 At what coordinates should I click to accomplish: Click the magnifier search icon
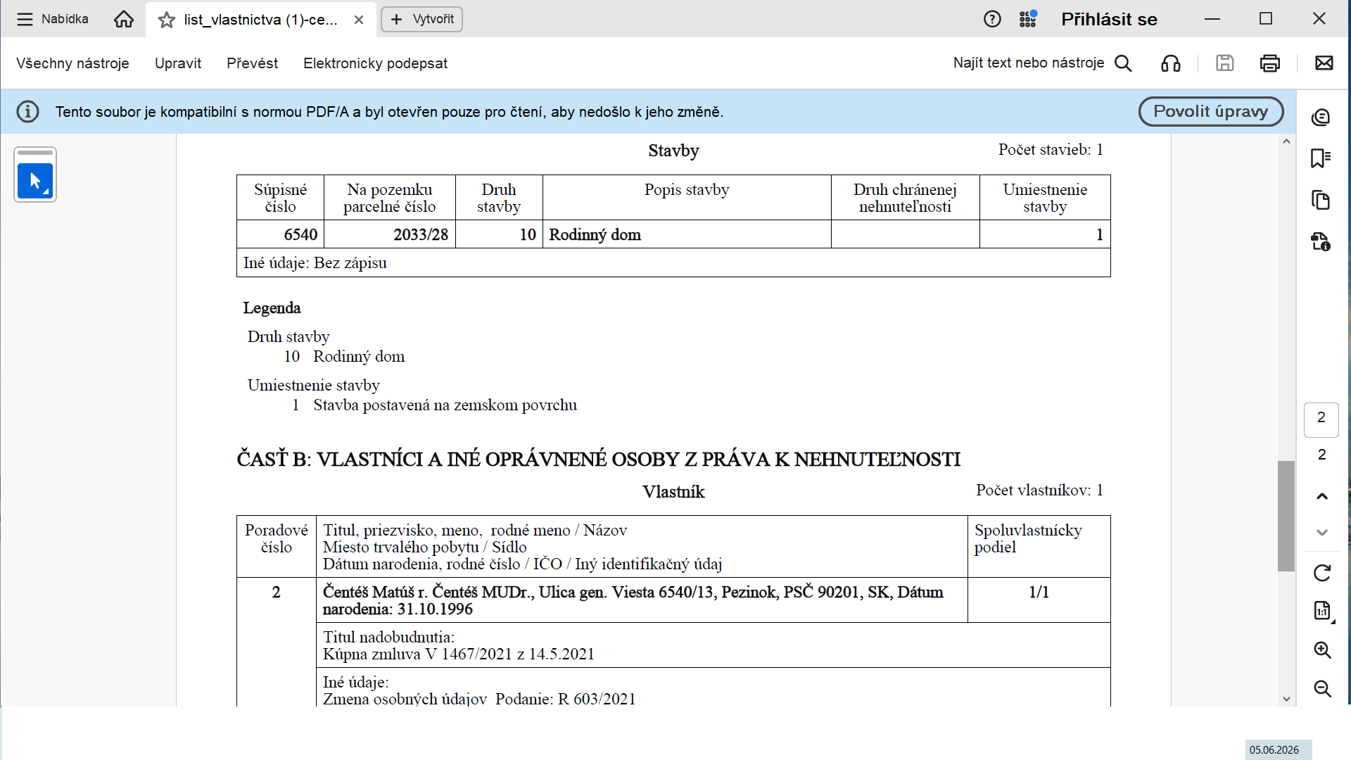point(1124,63)
